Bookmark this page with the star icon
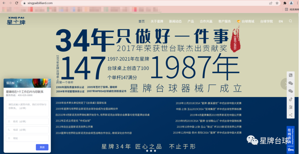The height and width of the screenshot is (154, 299). [x=277, y=3]
